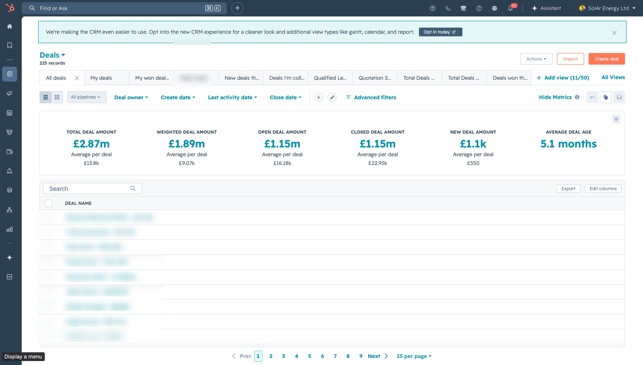Open All Views link
This screenshot has width=643, height=365.
(x=613, y=77)
